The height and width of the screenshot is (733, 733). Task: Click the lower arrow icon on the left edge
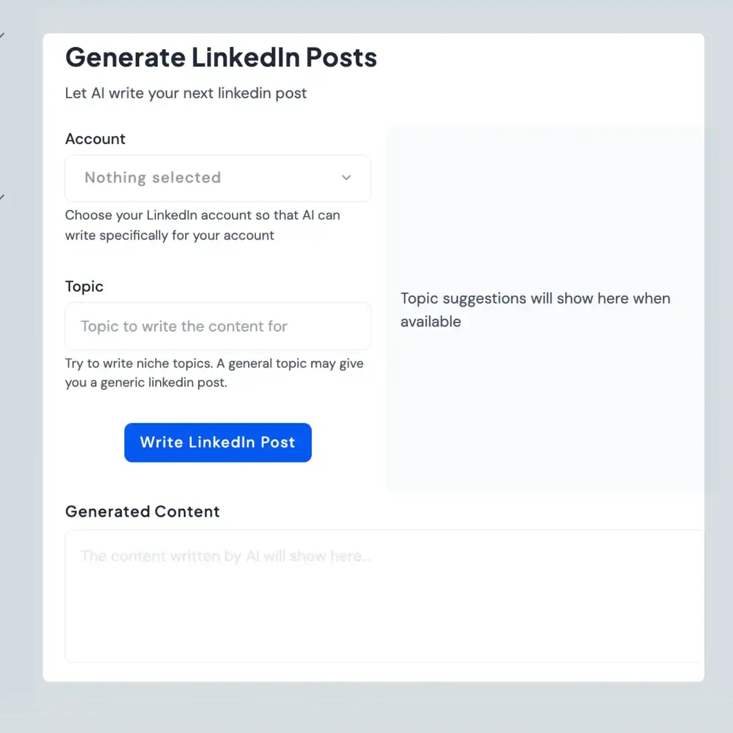click(3, 195)
